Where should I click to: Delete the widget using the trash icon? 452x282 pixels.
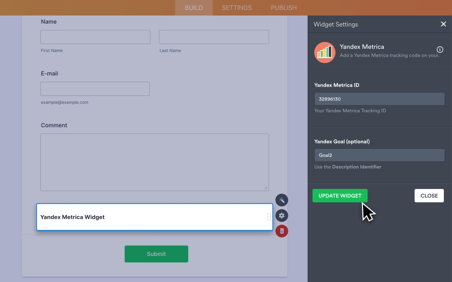point(281,231)
